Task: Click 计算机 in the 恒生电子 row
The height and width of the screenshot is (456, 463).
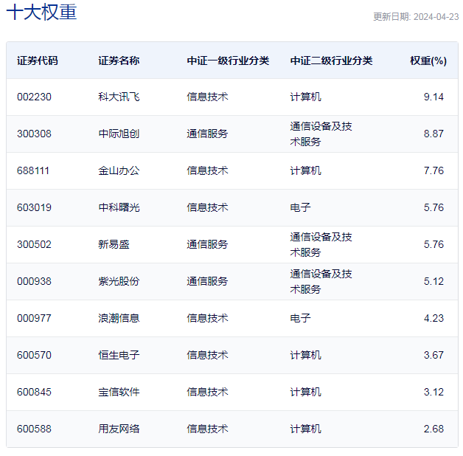Action: tap(306, 355)
